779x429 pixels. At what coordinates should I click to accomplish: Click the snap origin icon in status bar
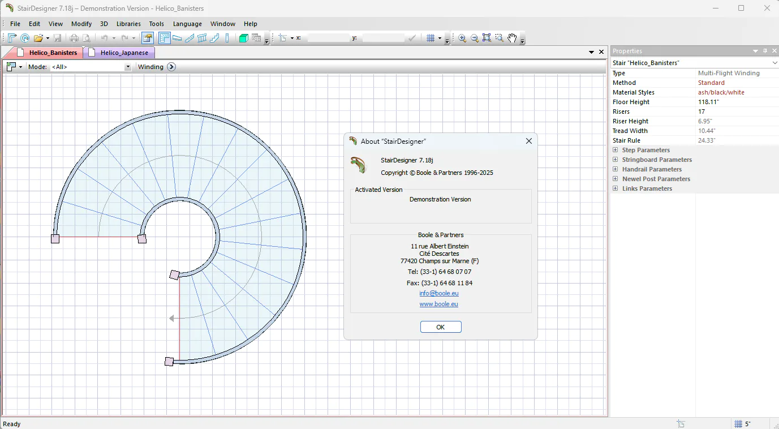pos(681,424)
